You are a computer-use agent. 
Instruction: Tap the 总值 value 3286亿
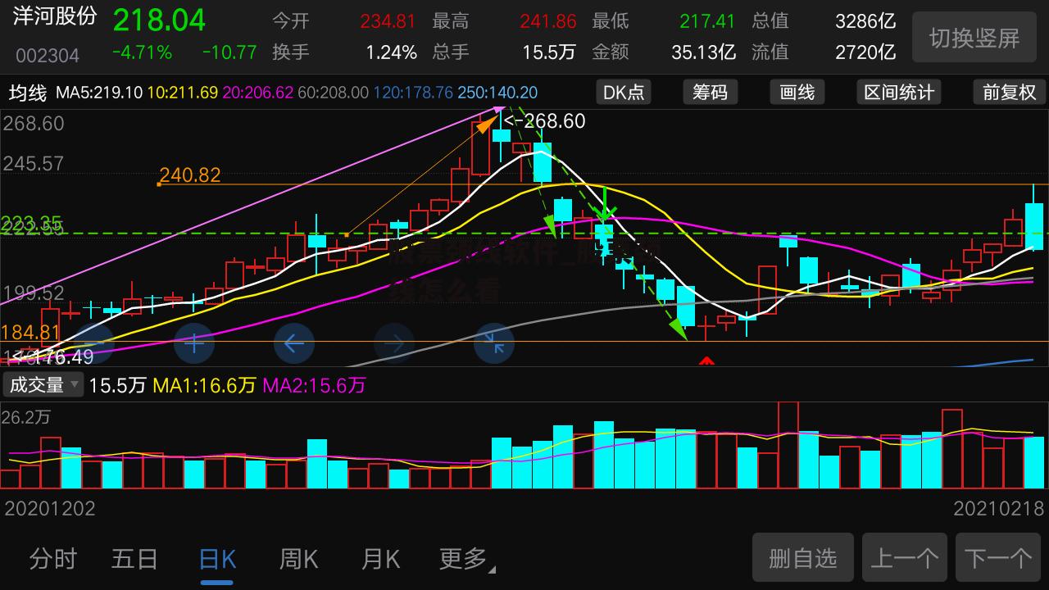coord(865,21)
